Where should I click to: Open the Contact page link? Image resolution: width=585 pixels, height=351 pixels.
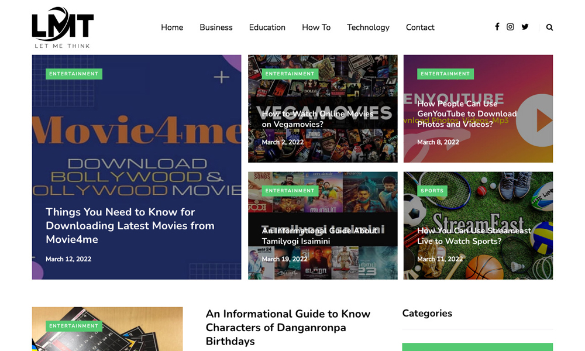click(x=420, y=27)
